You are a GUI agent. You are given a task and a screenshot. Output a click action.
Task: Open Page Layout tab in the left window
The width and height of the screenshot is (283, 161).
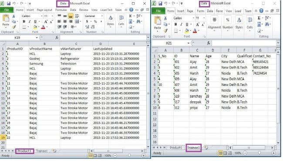click(x=44, y=10)
